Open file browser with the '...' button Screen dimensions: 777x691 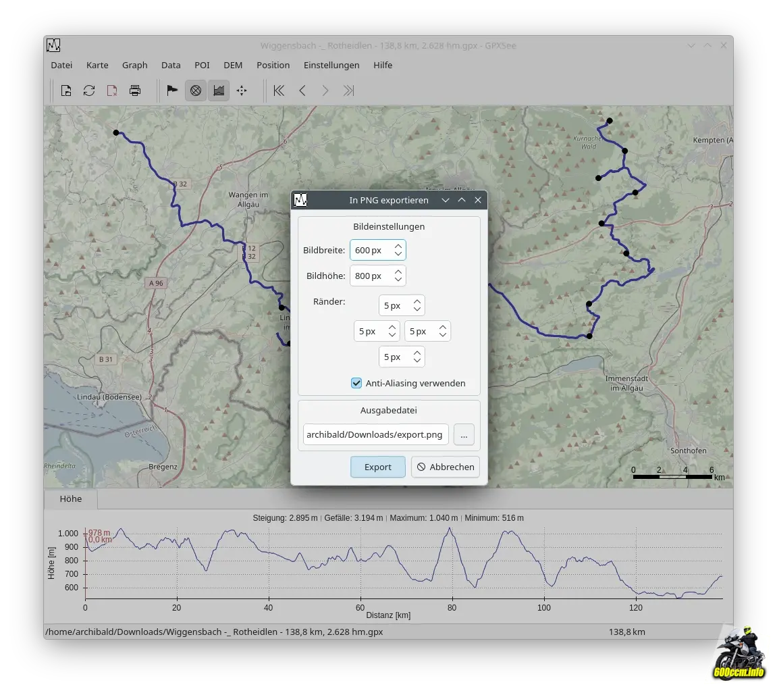tap(464, 434)
